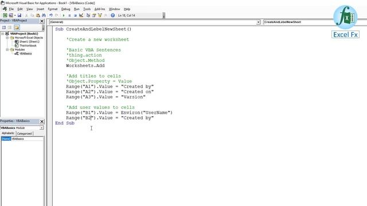Open Properties Window toolbar icon
Screen dimensions: 367x206
tap(94, 15)
